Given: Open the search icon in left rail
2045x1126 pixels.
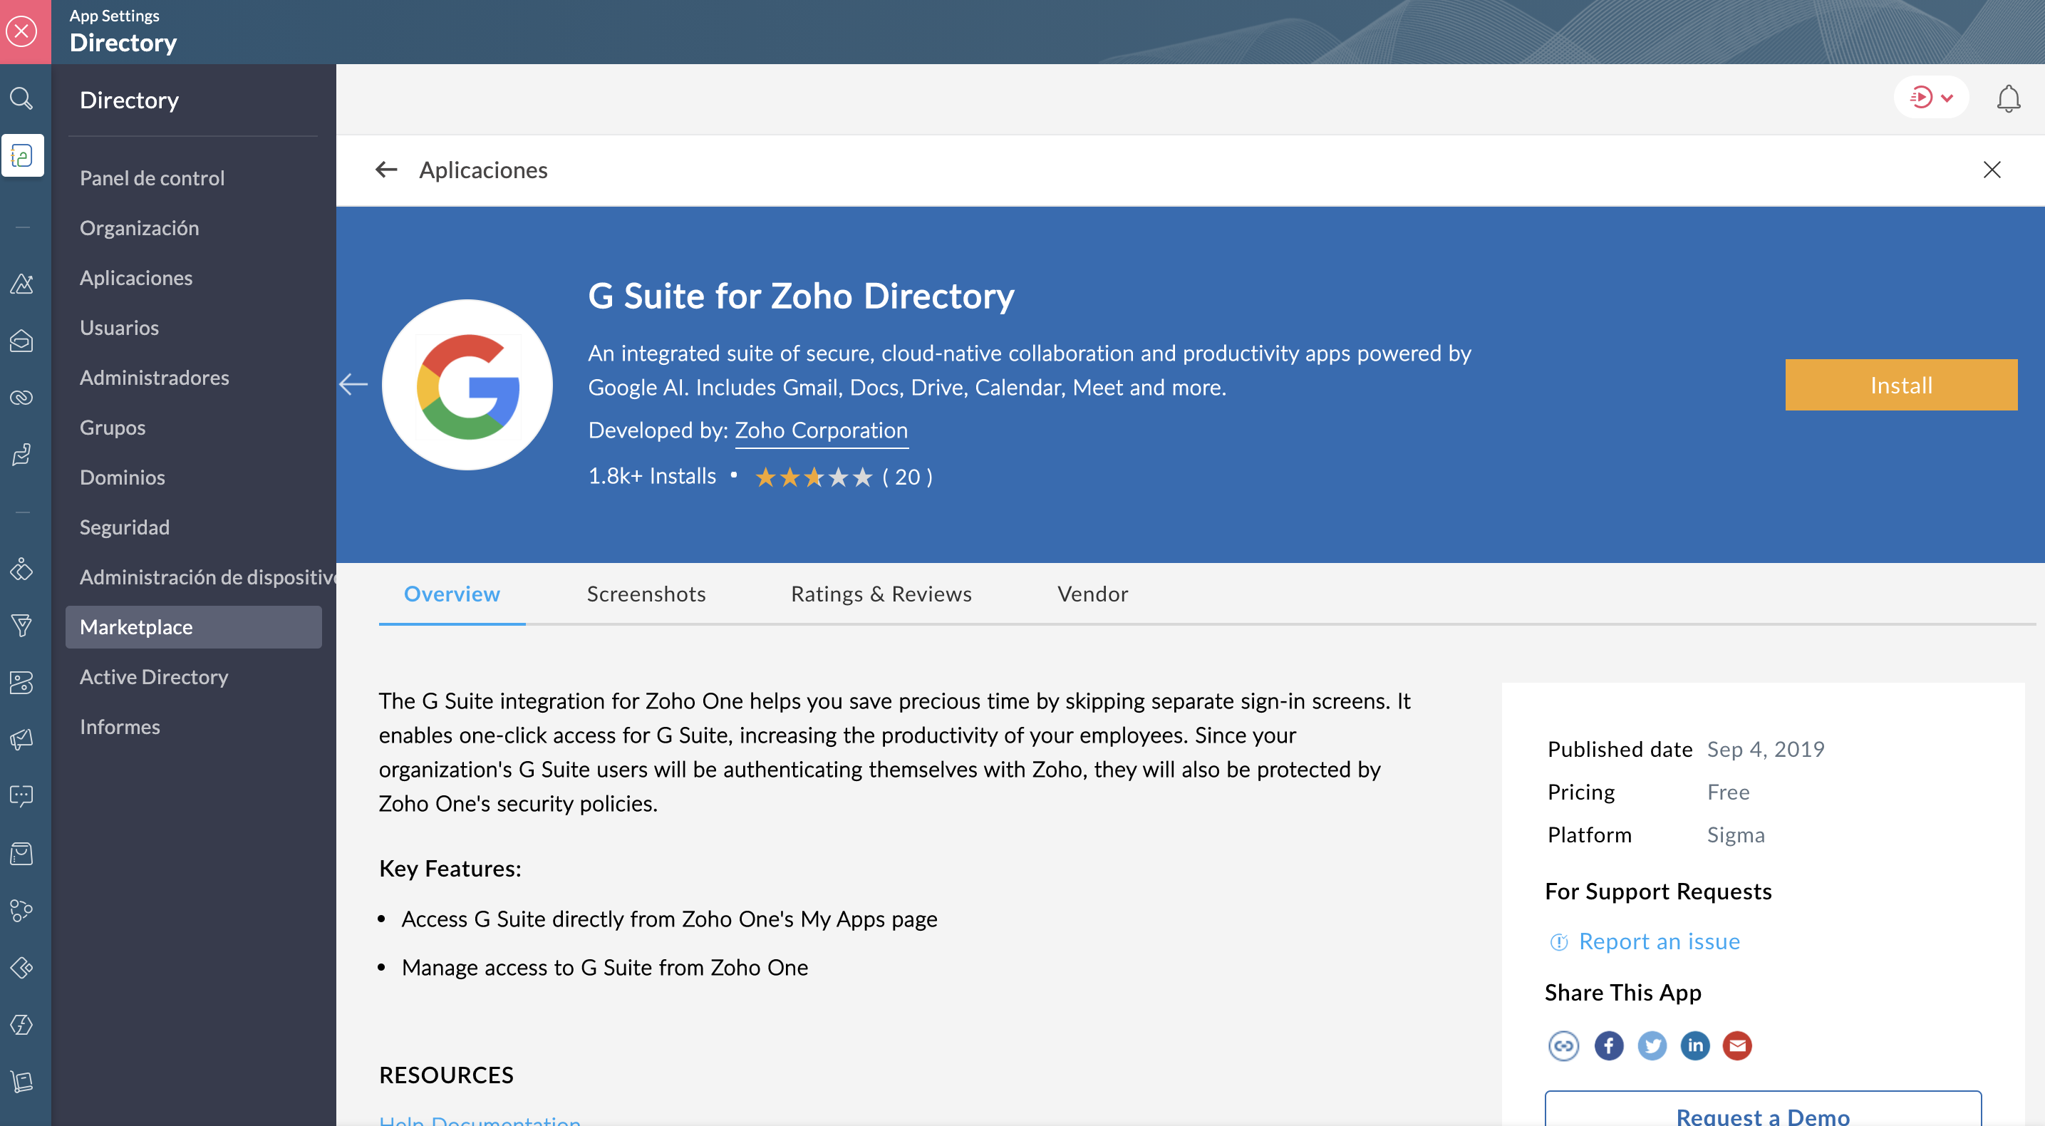Looking at the screenshot, I should click(21, 98).
